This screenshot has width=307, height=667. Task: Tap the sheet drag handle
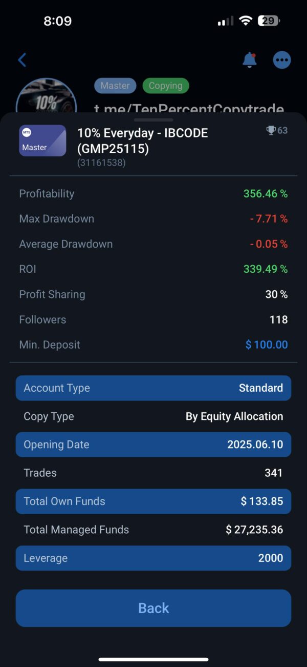click(153, 120)
